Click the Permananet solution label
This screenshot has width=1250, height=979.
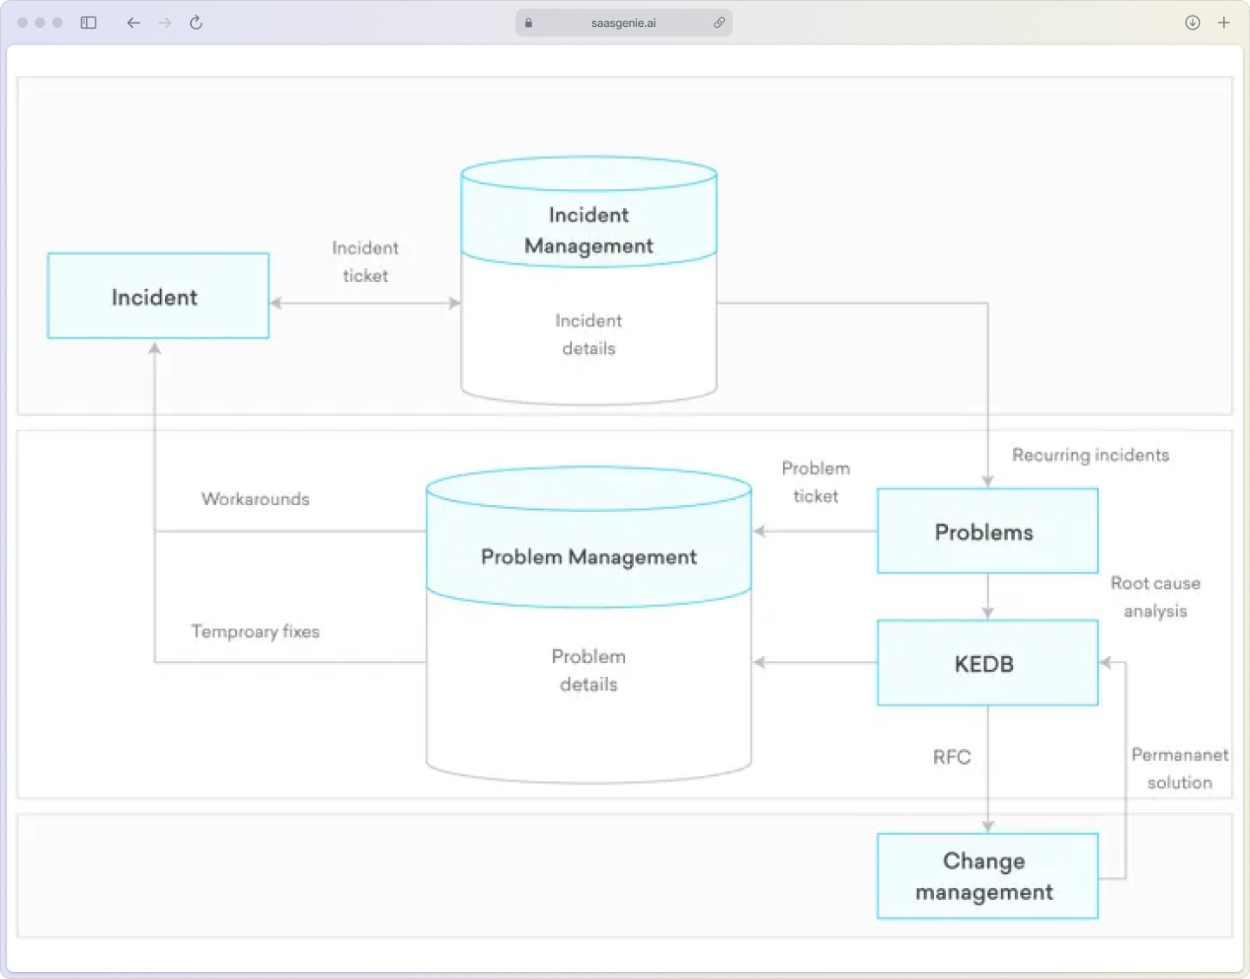(1179, 768)
